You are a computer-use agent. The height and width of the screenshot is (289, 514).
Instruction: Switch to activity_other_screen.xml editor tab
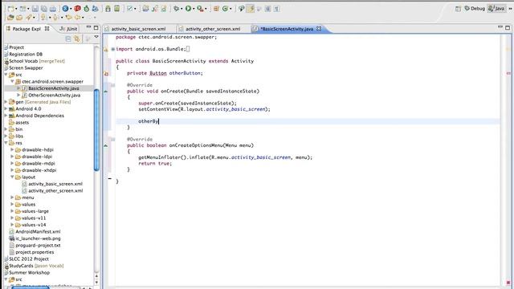click(x=213, y=29)
